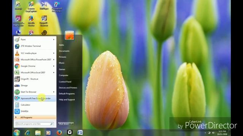Open Devices and Printers
The width and height of the screenshot is (243, 136).
click(68, 88)
